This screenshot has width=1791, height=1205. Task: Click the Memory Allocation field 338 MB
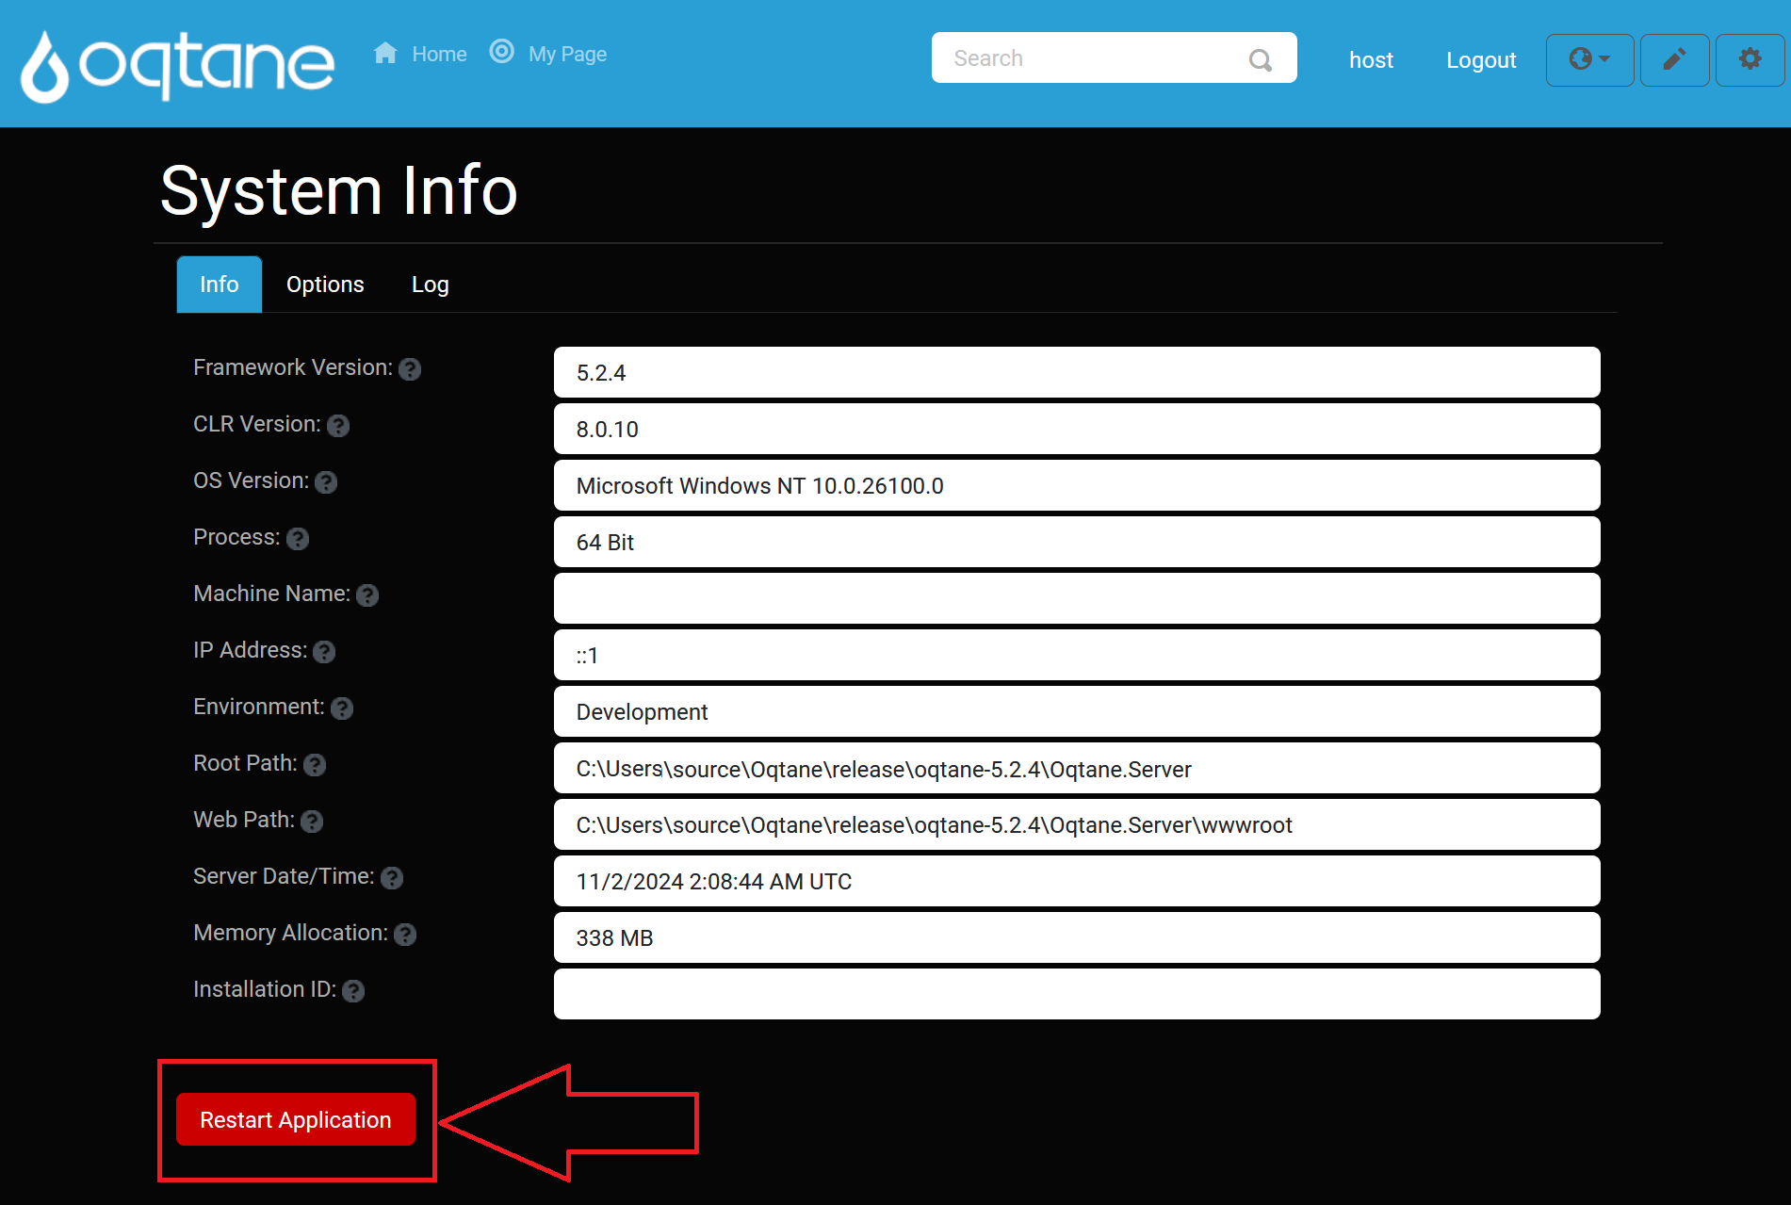1077,937
